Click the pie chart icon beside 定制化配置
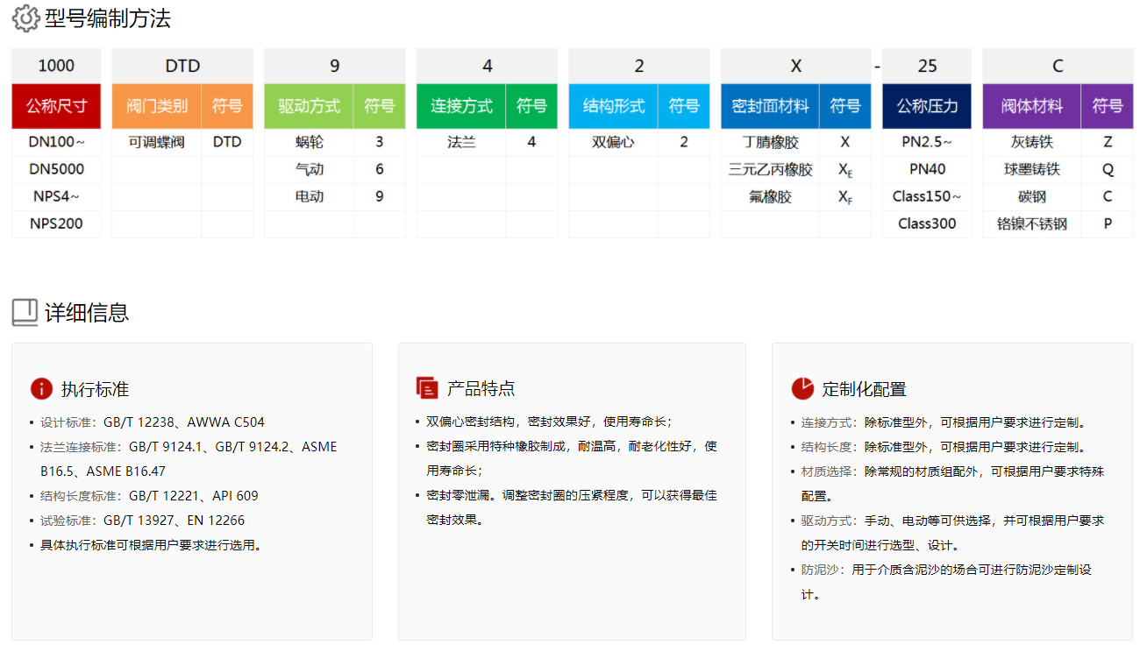This screenshot has height=652, width=1140. pos(802,388)
